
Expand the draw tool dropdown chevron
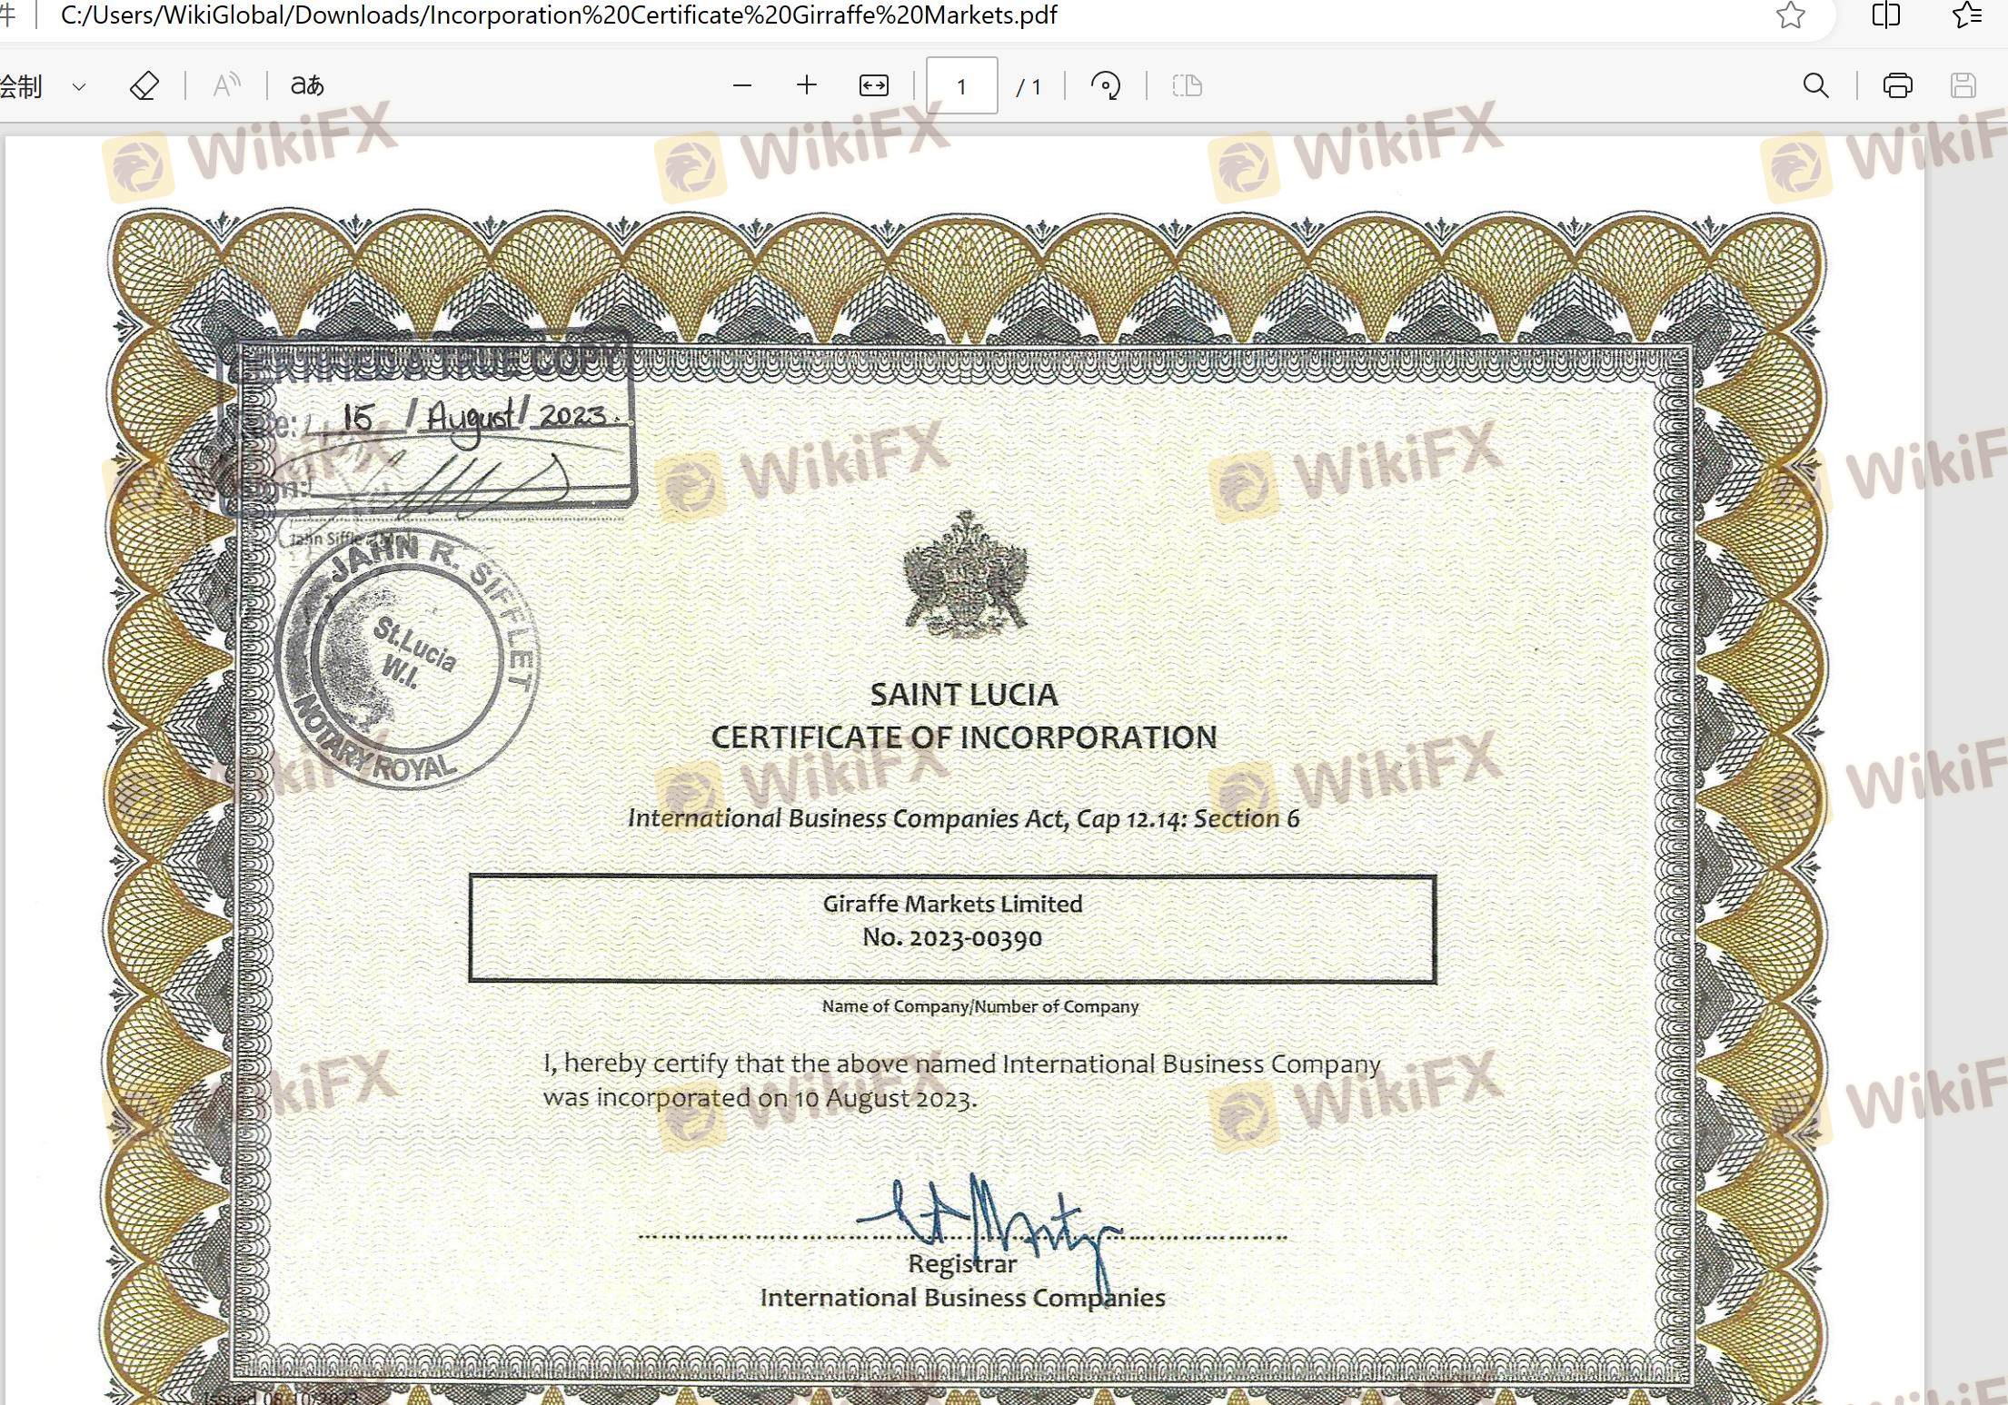click(79, 87)
